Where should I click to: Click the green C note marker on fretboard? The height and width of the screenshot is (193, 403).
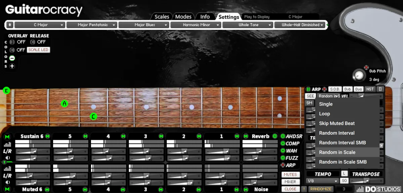93,117
